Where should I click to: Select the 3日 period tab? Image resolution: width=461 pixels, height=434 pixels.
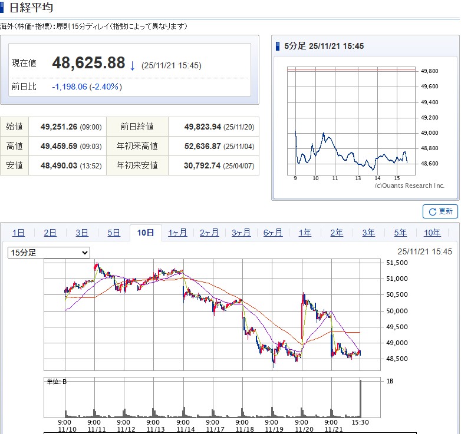[x=82, y=233]
